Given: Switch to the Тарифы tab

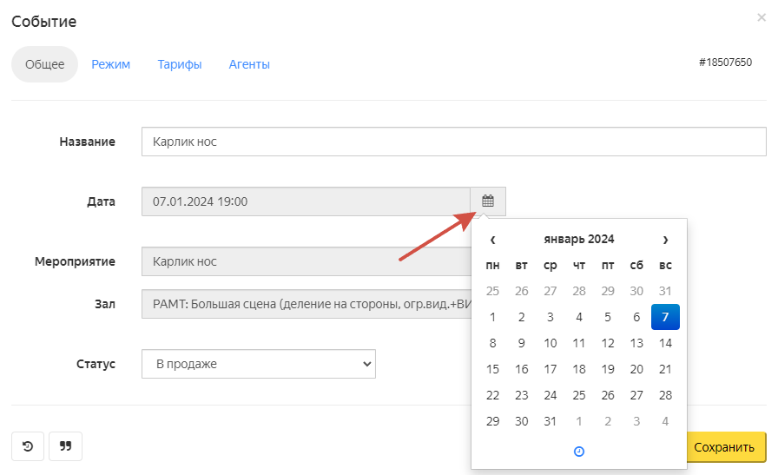Looking at the screenshot, I should click(180, 64).
